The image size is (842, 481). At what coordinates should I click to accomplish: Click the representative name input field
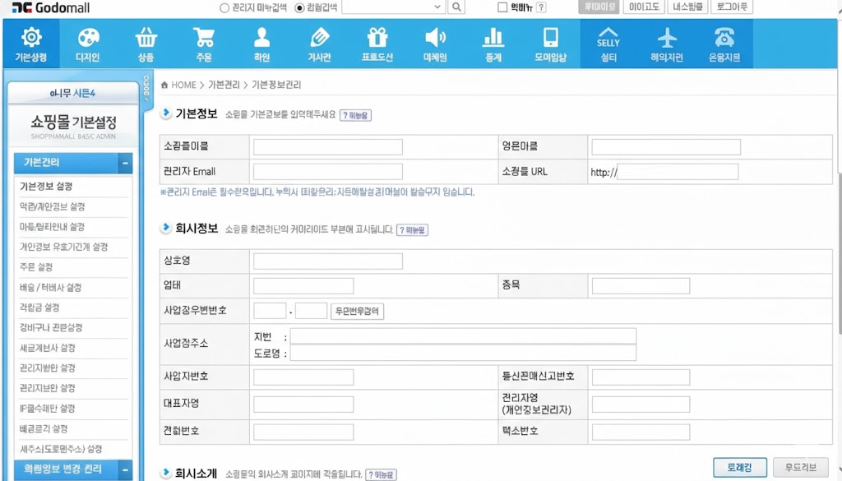click(303, 405)
